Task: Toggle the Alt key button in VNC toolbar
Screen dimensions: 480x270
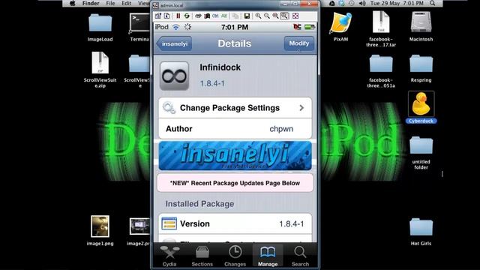Action: pyautogui.click(x=223, y=16)
